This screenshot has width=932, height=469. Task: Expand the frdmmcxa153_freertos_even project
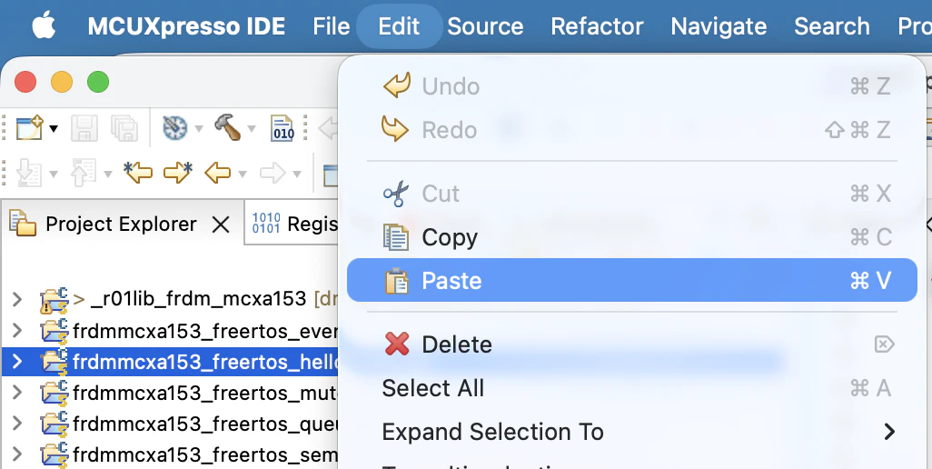[17, 330]
